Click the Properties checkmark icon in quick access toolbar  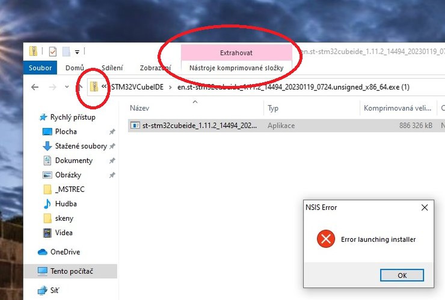pos(53,51)
